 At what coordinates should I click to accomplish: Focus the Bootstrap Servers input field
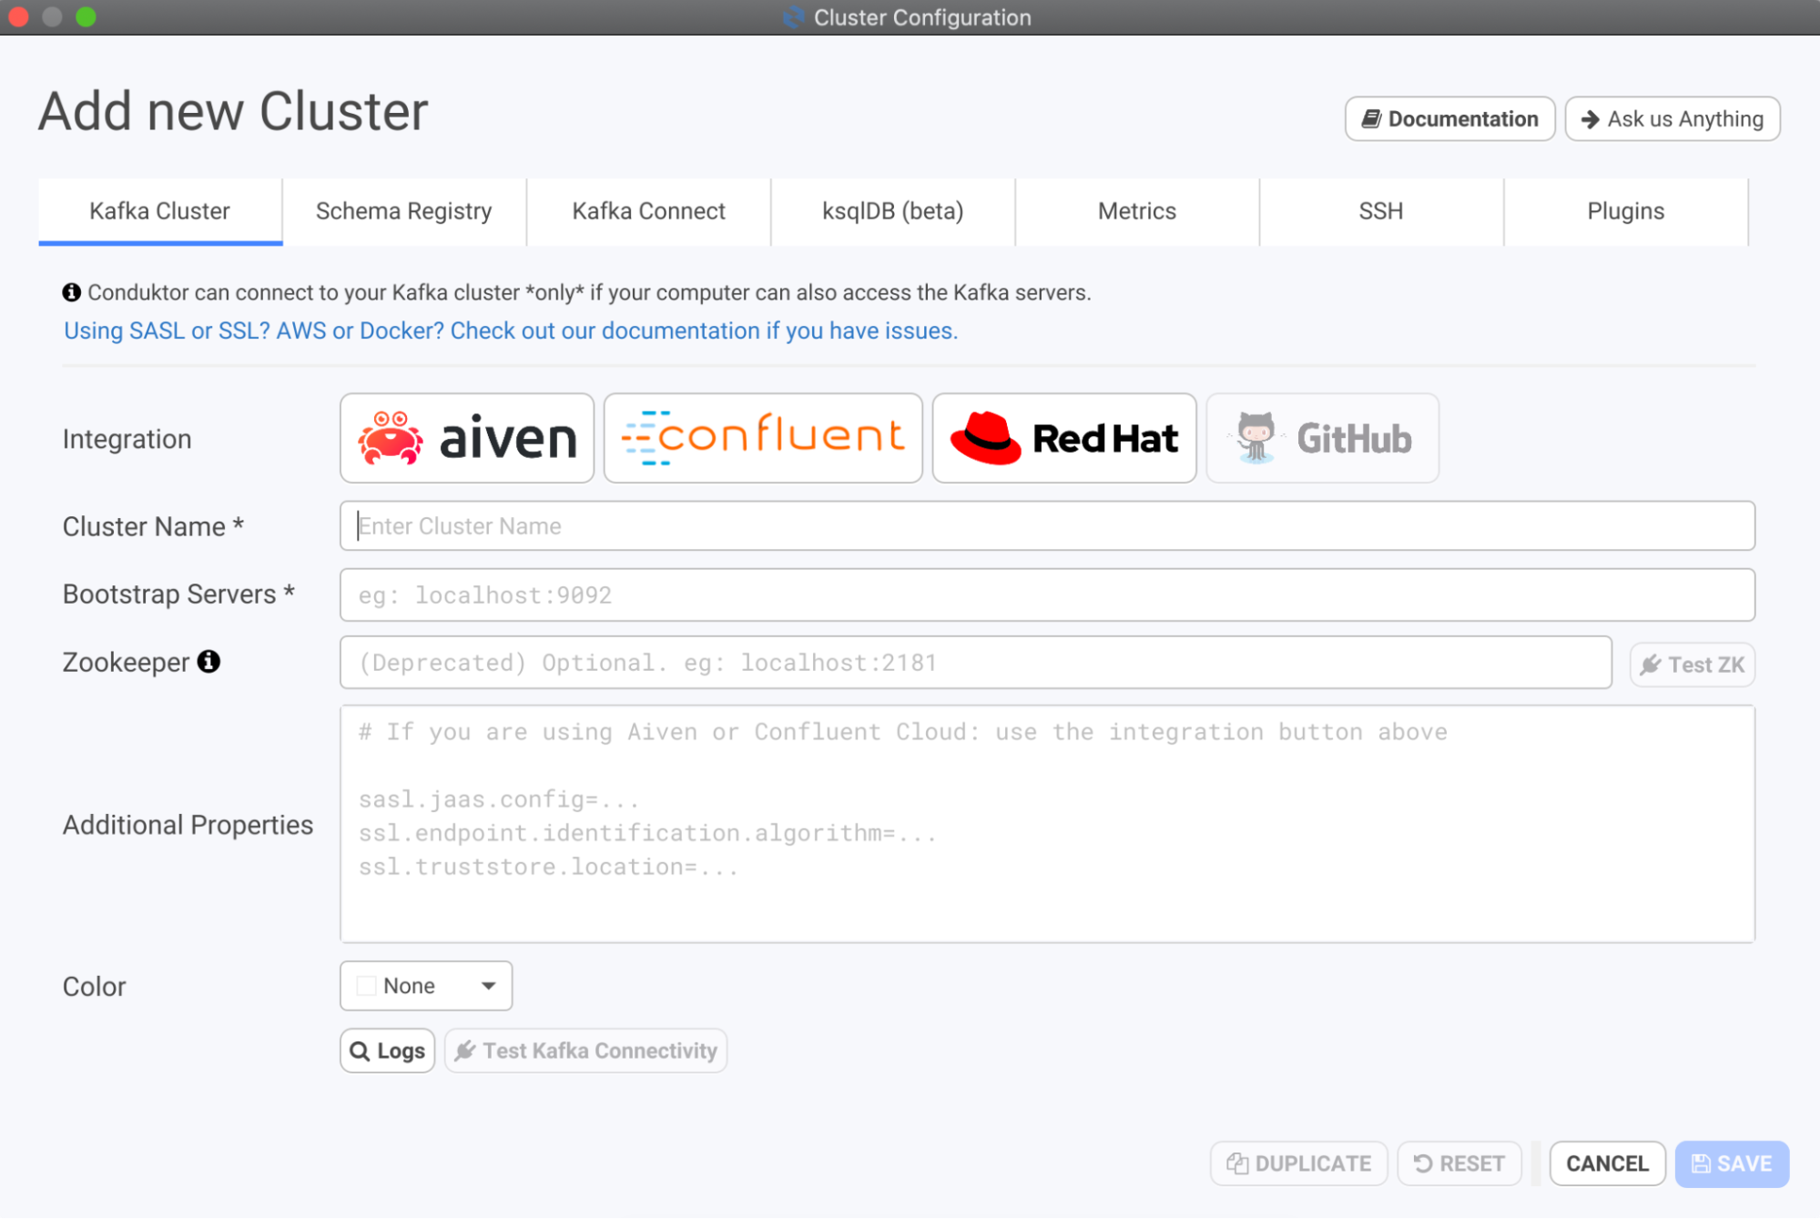1046,595
